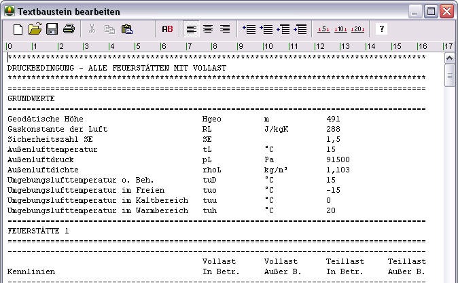Click the value 491

point(333,119)
